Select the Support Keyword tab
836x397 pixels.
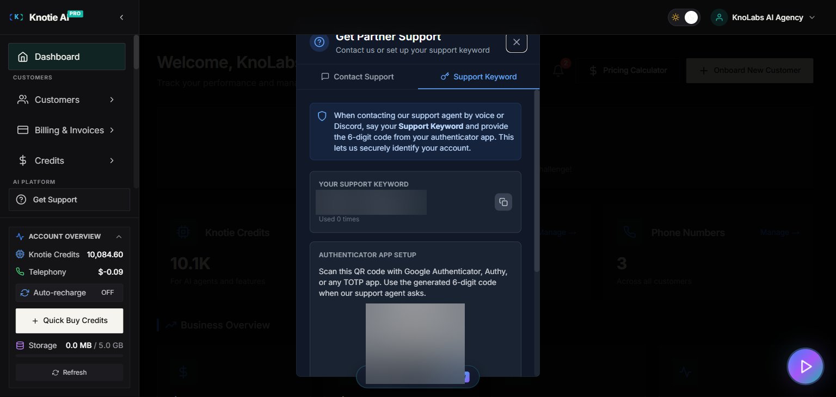[479, 77]
